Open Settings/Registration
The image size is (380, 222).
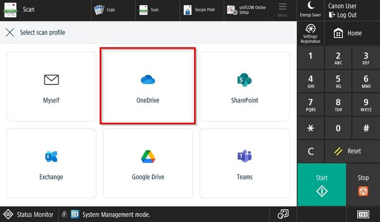point(310,33)
